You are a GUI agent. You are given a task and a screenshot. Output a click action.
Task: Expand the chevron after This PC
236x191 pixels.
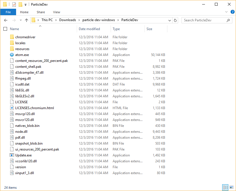coord(56,20)
